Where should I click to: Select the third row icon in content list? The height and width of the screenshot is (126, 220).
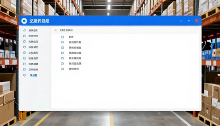pos(62,48)
